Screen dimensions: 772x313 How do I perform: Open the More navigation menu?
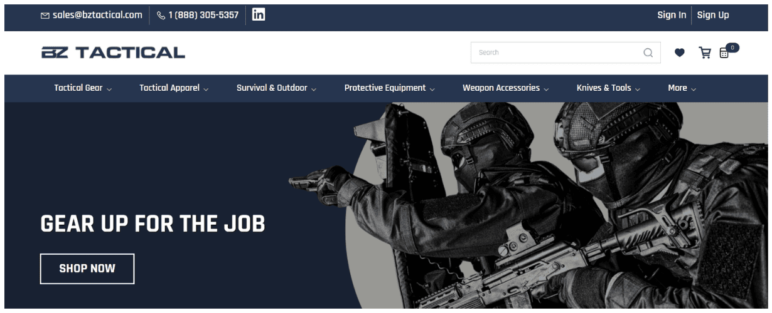click(682, 88)
